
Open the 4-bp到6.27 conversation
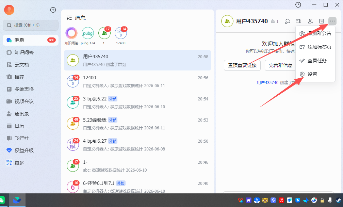pyautogui.click(x=137, y=145)
